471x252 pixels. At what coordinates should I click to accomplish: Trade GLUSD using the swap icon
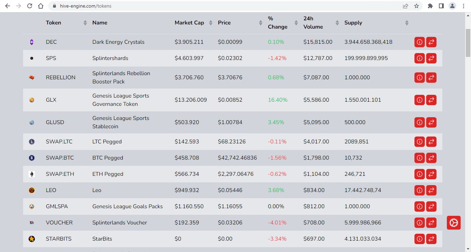point(431,122)
